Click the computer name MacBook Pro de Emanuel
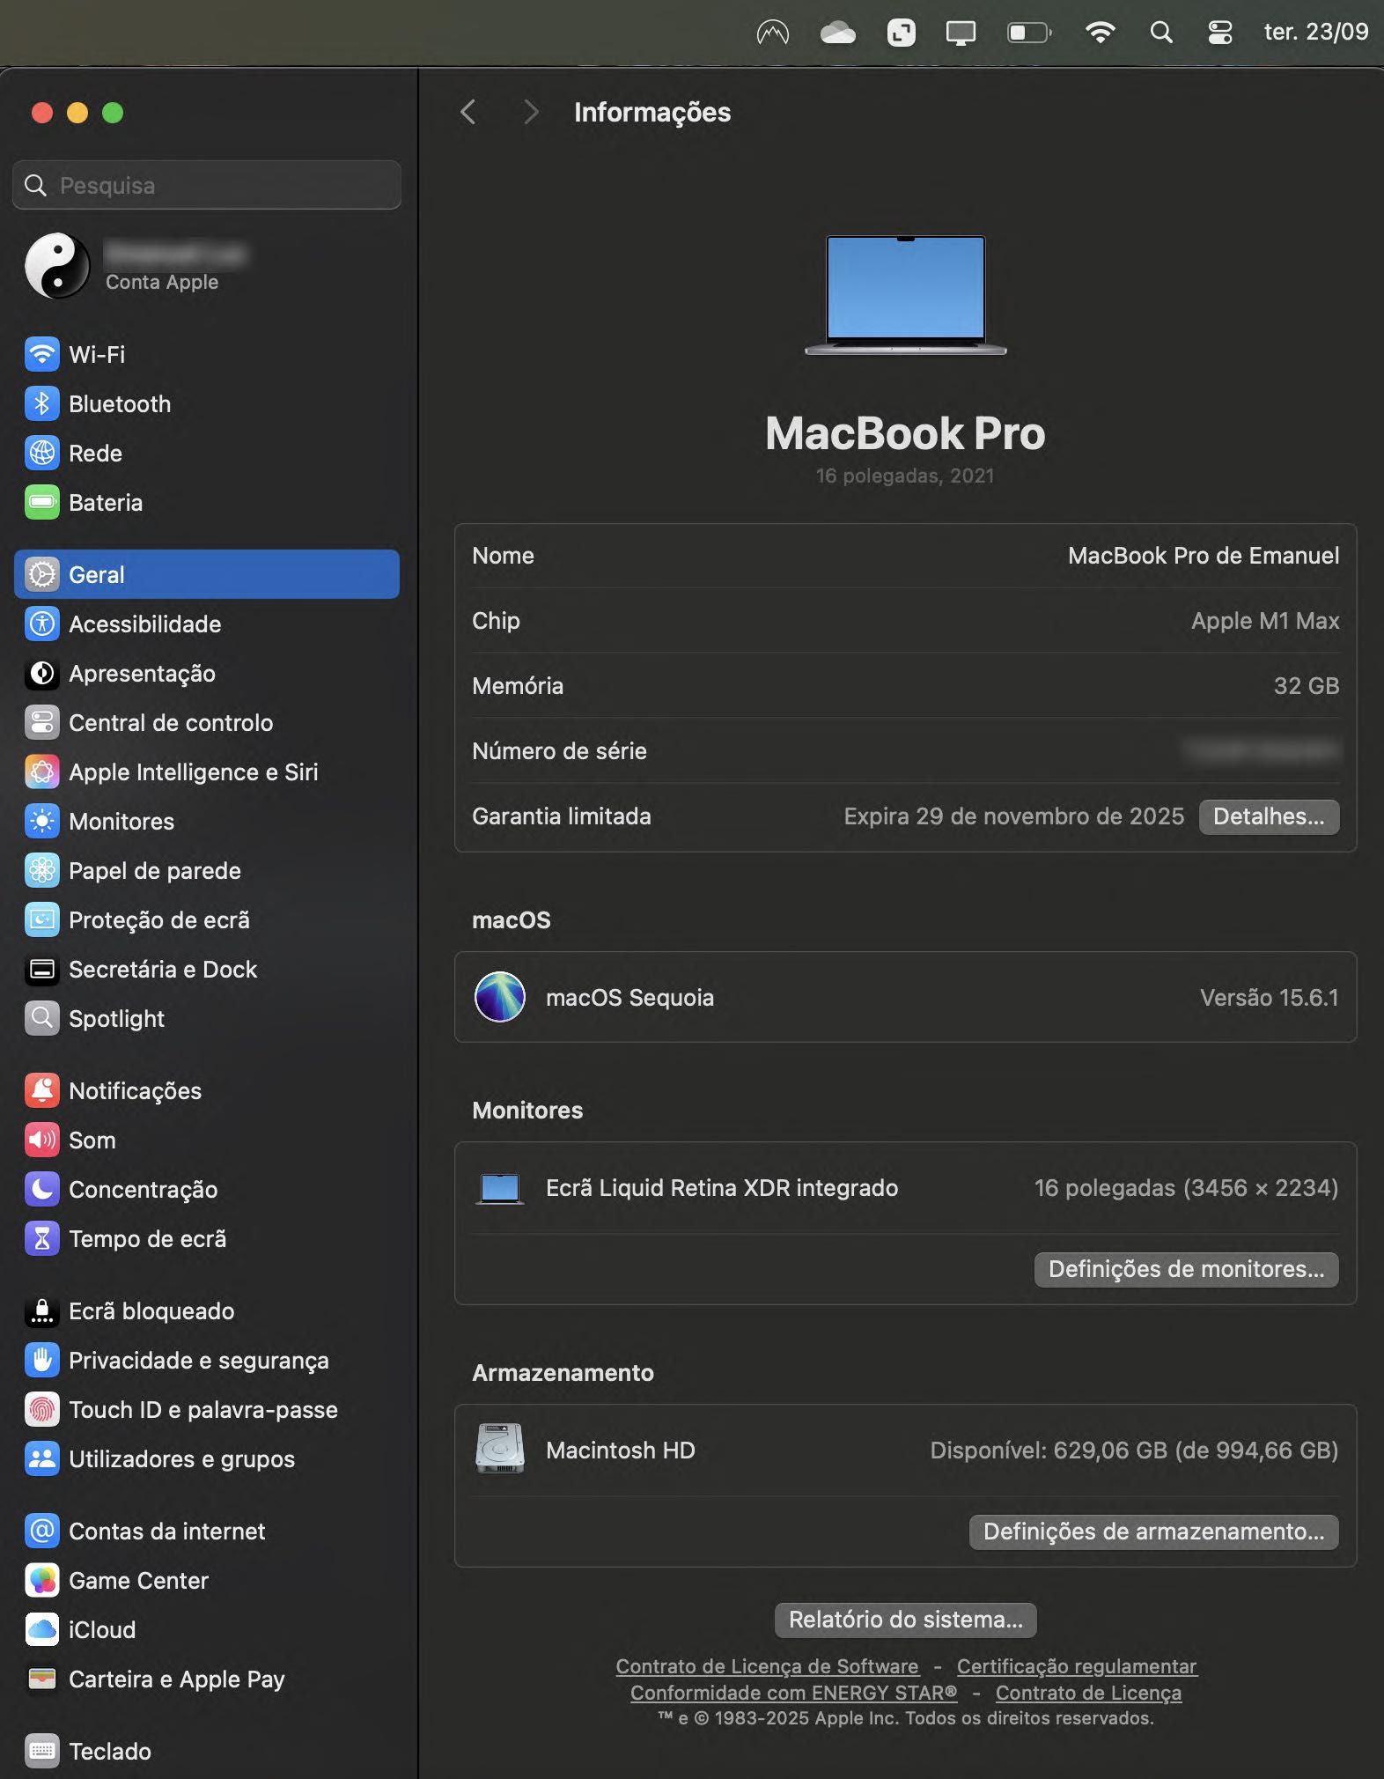 (x=1204, y=556)
